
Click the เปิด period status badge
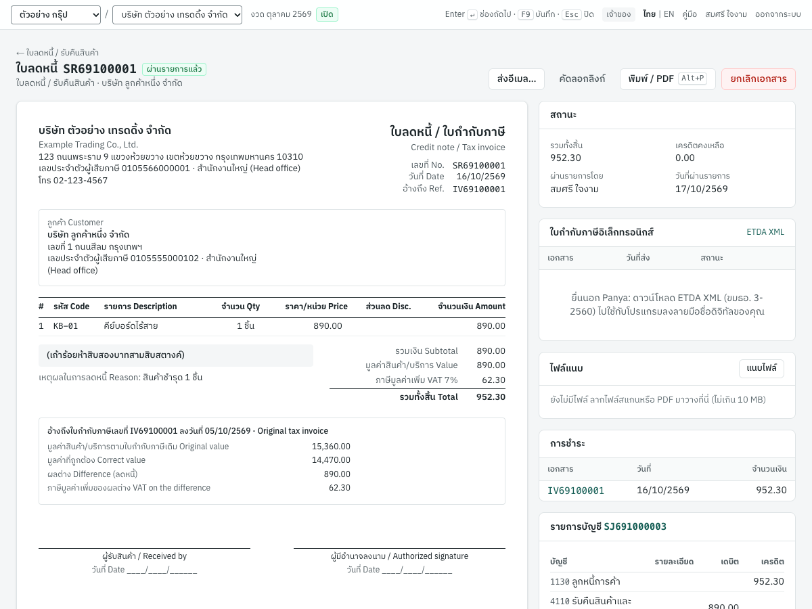[327, 14]
